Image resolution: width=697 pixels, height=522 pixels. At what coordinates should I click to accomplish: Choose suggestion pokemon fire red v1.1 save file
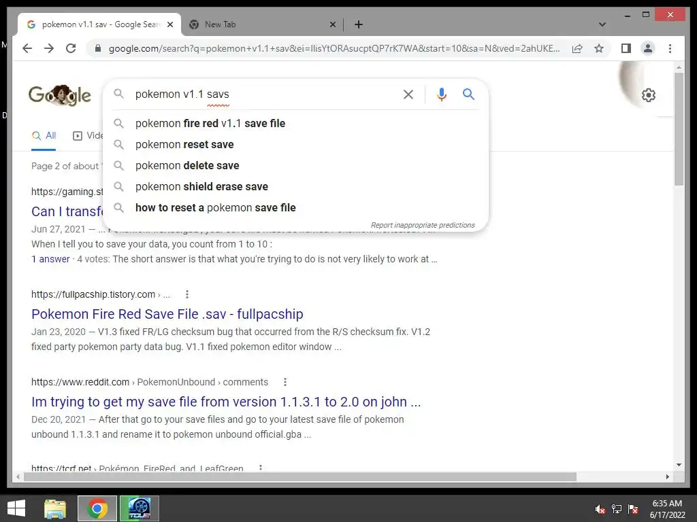[295, 124]
